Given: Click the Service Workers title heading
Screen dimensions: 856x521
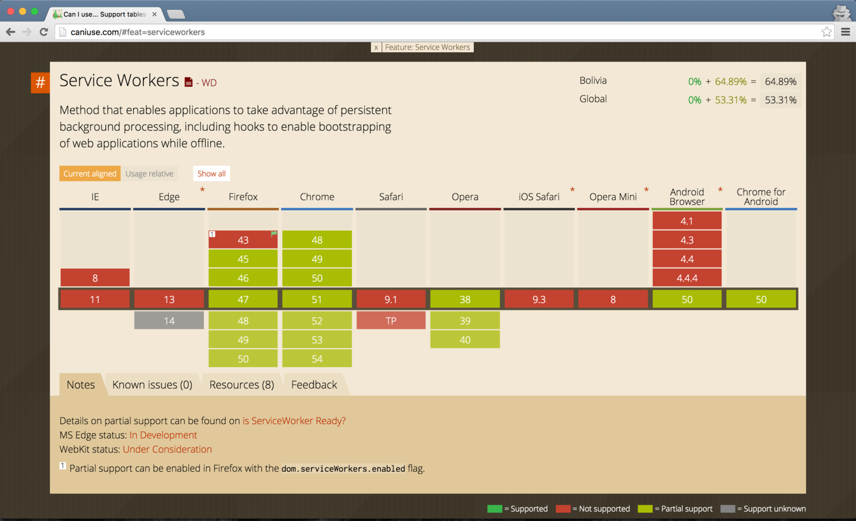Looking at the screenshot, I should click(119, 80).
